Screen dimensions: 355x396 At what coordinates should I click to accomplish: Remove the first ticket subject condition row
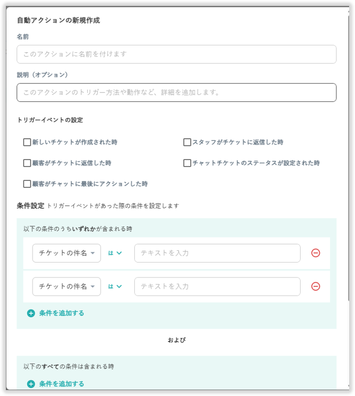(316, 253)
